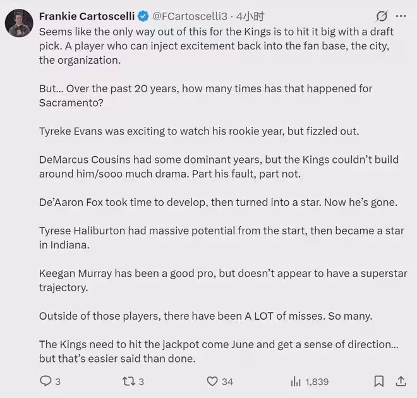Click the 1,839 views count
Screen dimensions: 417x398
click(317, 382)
